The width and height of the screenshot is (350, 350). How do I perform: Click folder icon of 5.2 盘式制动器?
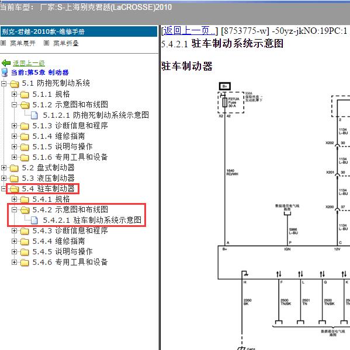(x=14, y=168)
